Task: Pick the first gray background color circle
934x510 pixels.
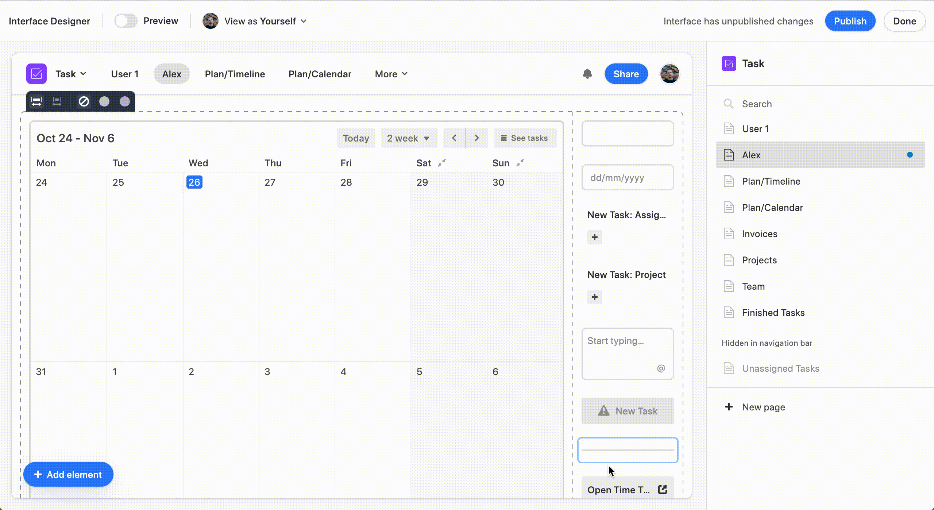Action: point(104,101)
